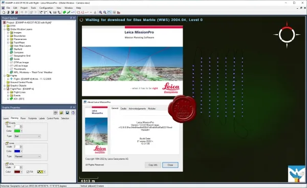Close the Graphic Properties panel with X
The image size is (307, 188).
tap(74, 108)
